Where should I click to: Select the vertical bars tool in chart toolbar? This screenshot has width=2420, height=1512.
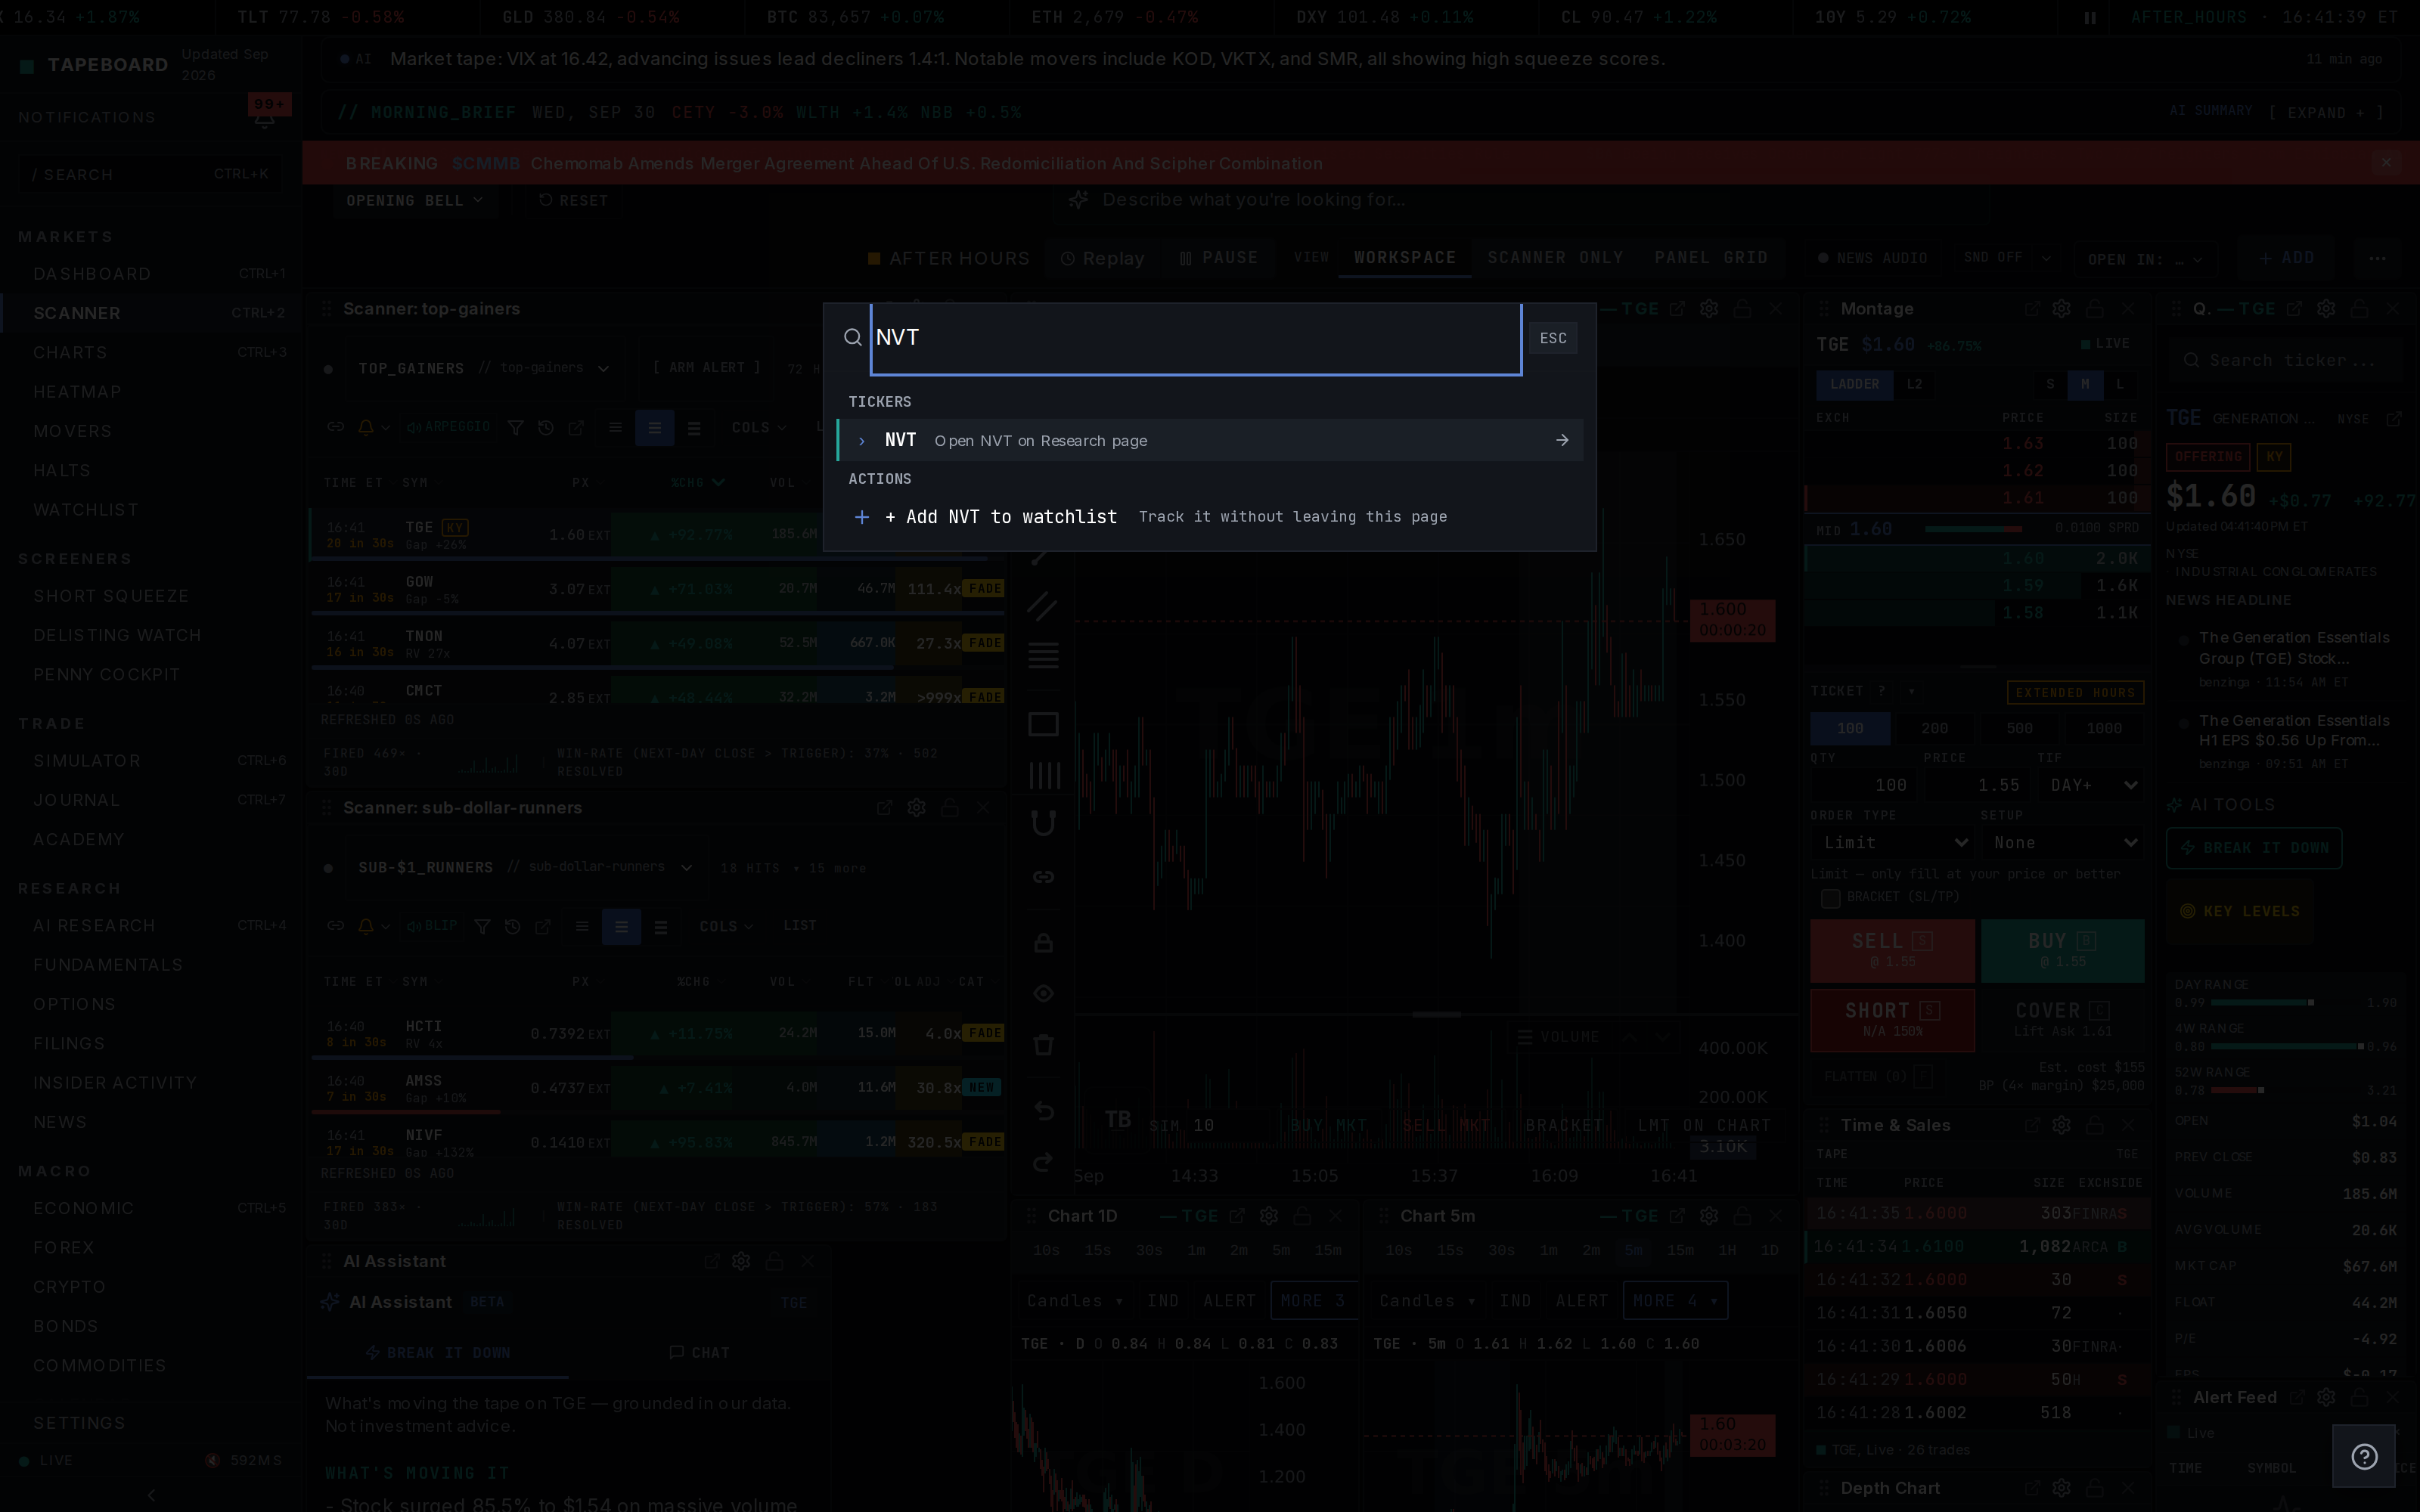[1043, 775]
